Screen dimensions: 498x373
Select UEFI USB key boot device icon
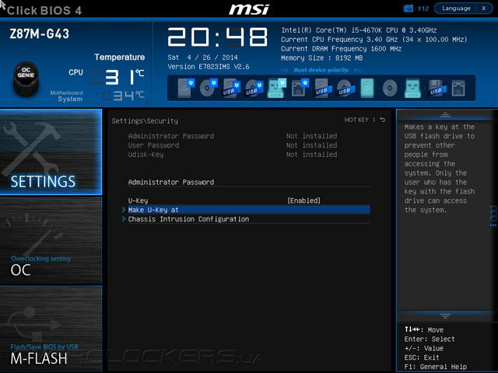coord(277,88)
